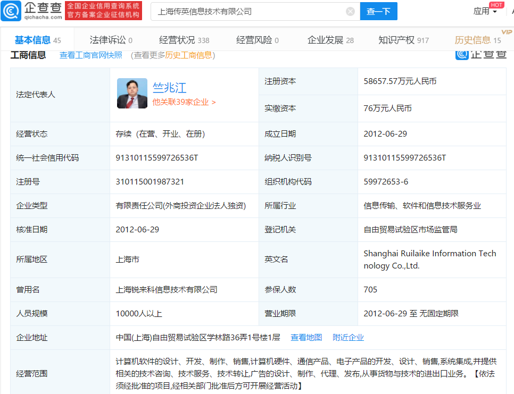Go to the 经营风险 tab
The height and width of the screenshot is (394, 514).
258,40
